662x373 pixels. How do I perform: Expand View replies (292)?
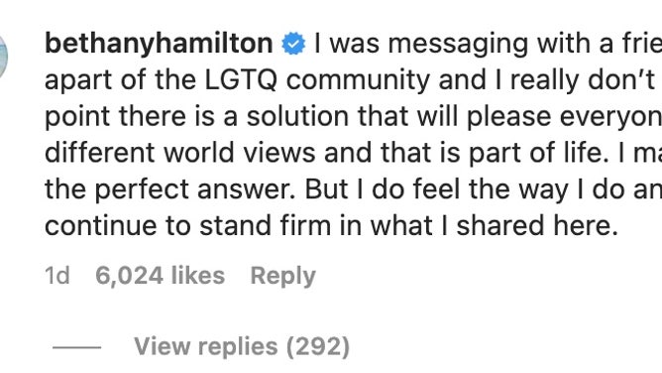(242, 347)
